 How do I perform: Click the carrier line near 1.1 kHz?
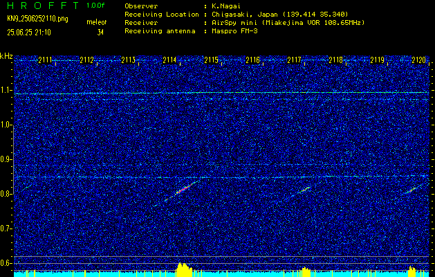(221, 93)
